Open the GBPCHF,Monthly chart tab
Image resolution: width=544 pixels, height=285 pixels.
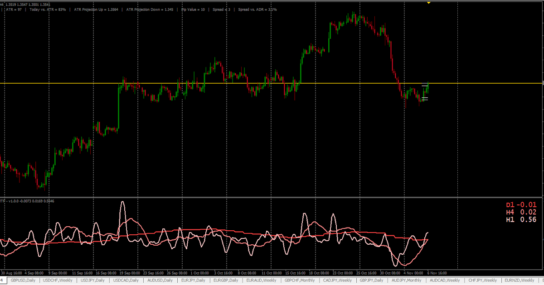300,280
